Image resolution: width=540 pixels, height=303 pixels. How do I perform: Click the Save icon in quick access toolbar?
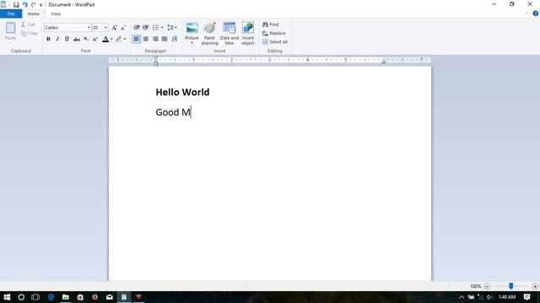point(16,4)
